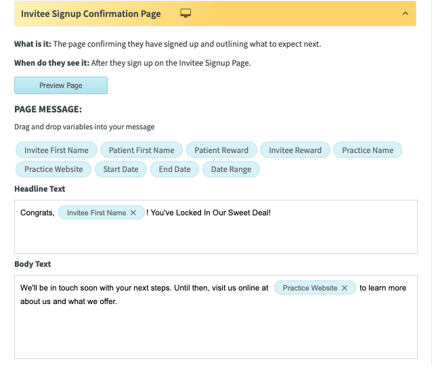Select the Start Date variable chip
The height and width of the screenshot is (365, 432).
coord(121,169)
